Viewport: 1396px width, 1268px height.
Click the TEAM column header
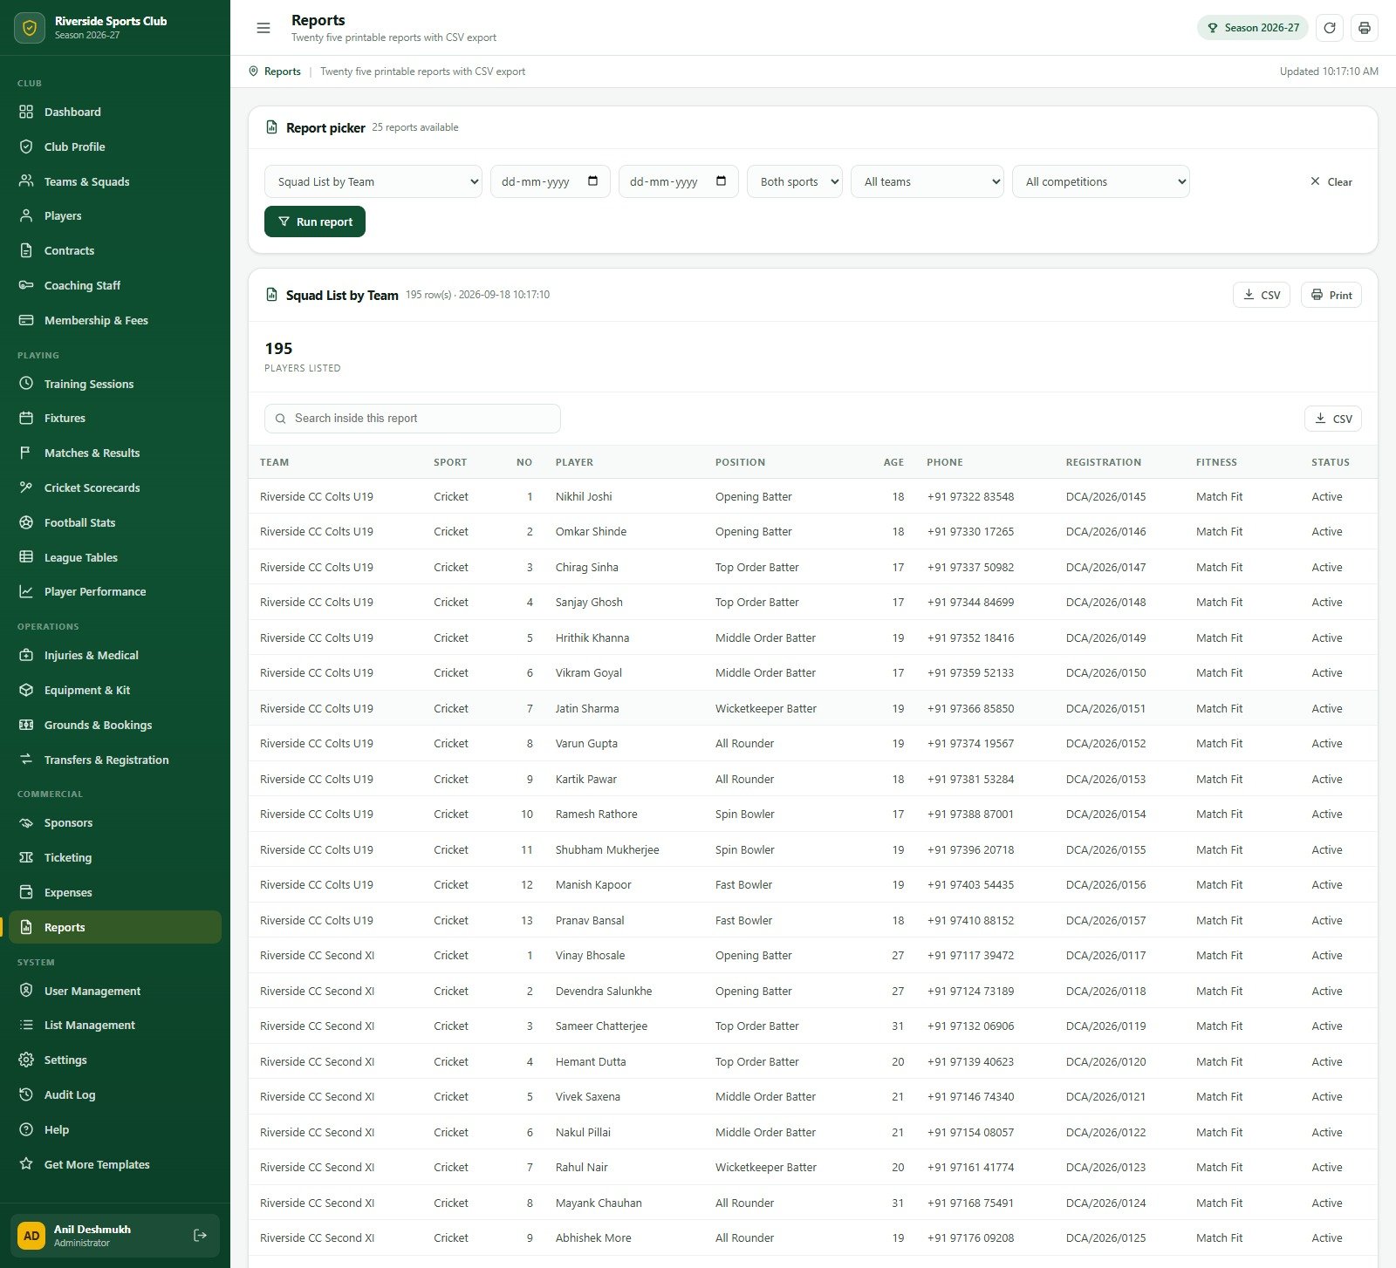pos(274,462)
